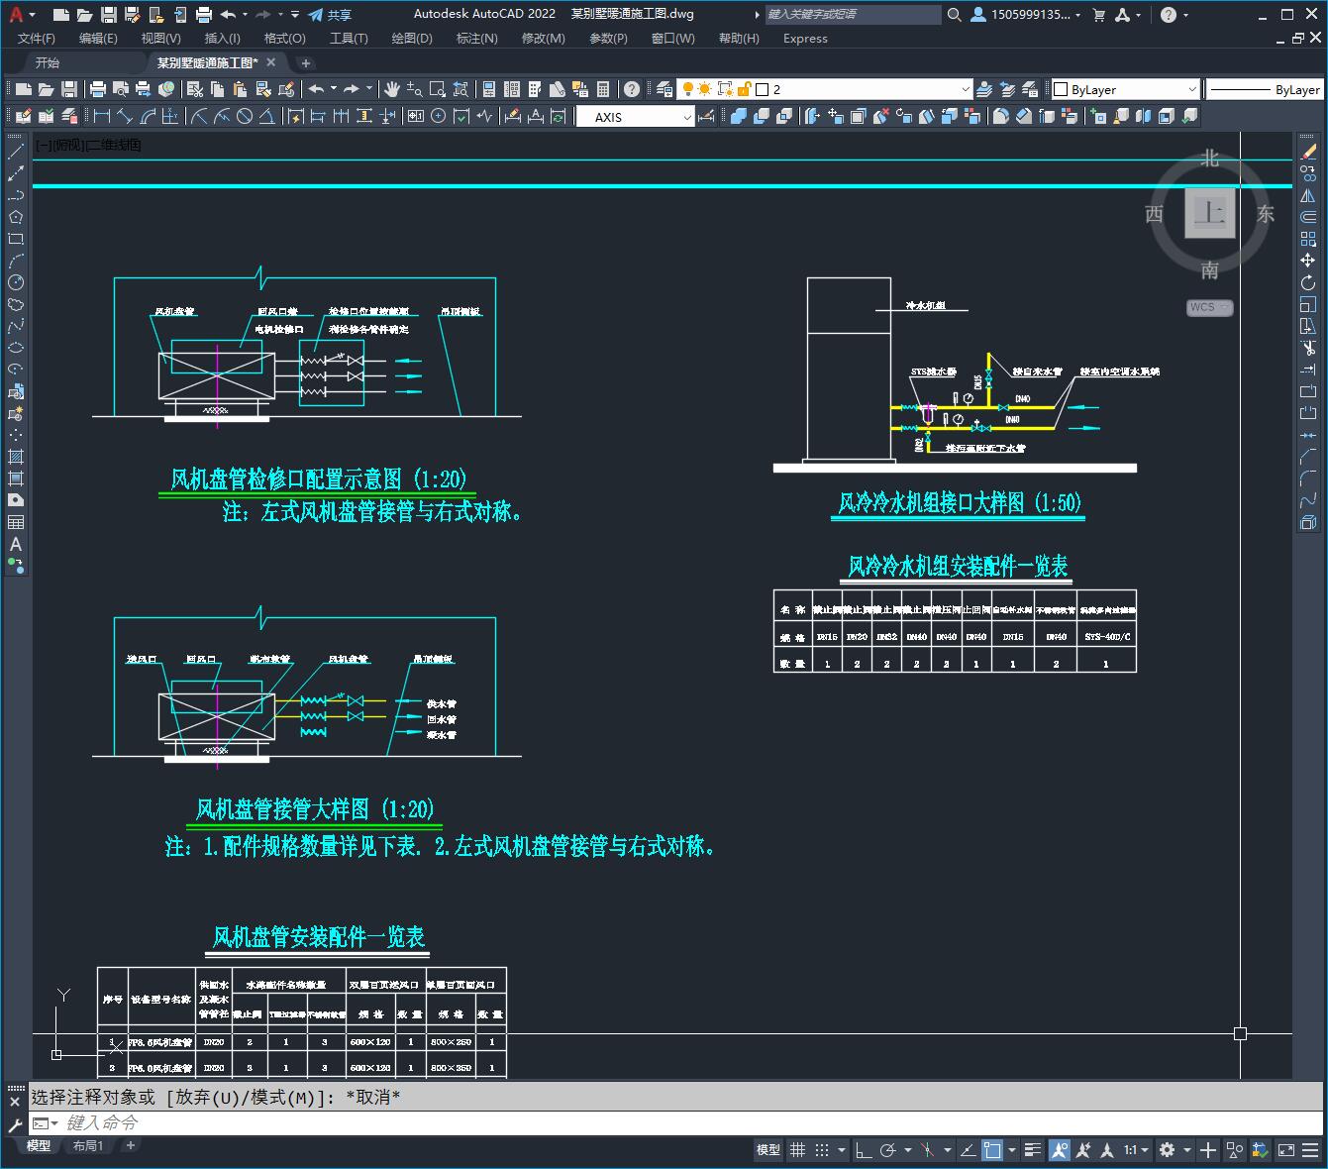The height and width of the screenshot is (1169, 1328).
Task: Open the ByLayer color control
Action: point(1124,89)
